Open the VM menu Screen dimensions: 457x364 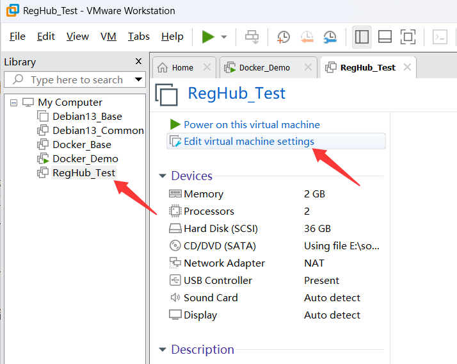coord(108,37)
